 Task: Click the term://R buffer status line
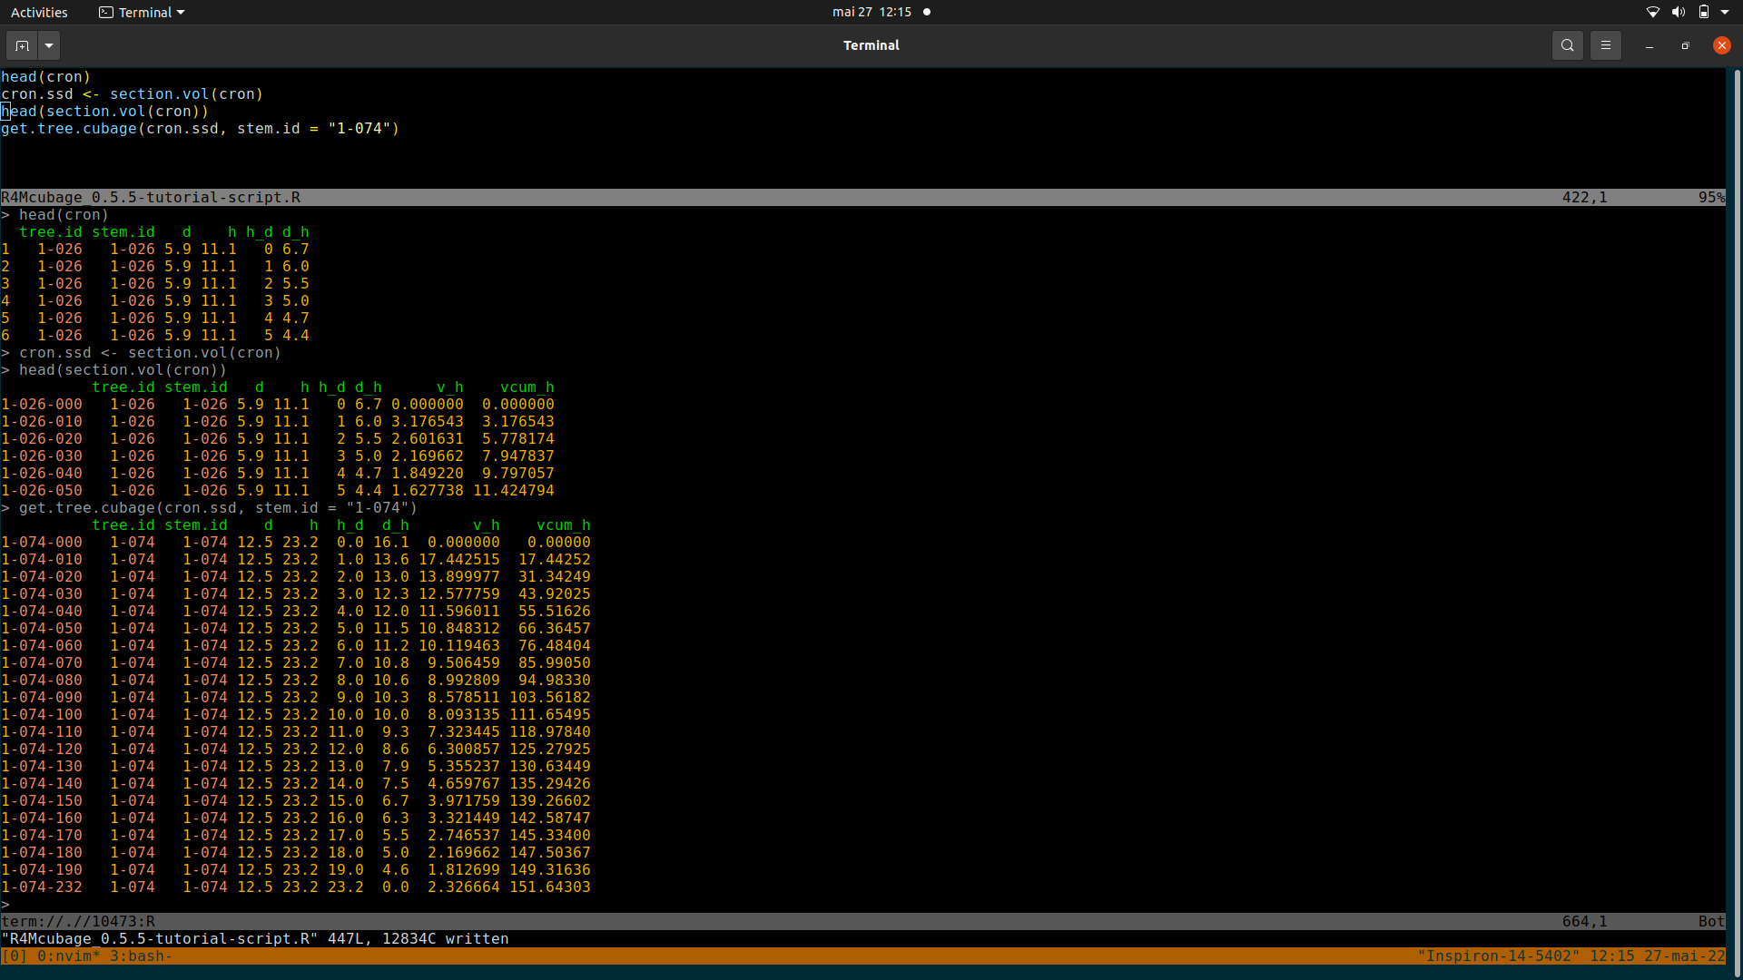coord(78,921)
